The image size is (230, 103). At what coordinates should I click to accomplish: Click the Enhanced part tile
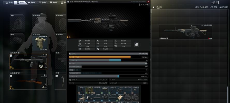[x=104, y=90]
